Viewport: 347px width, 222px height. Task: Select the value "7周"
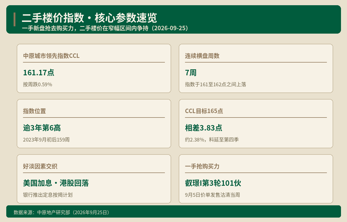(x=191, y=72)
